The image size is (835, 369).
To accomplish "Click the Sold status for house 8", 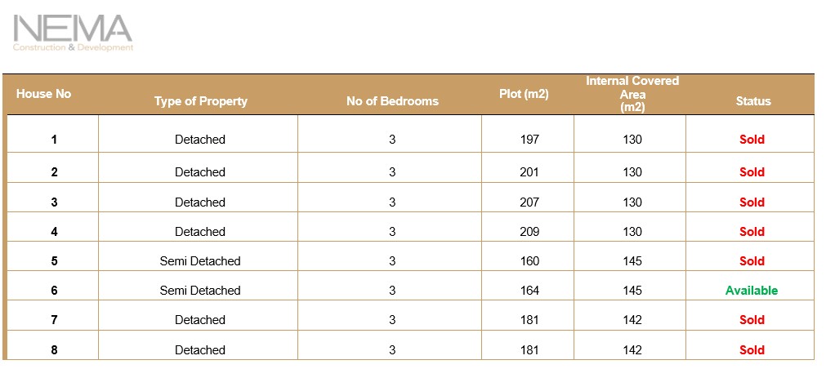I will [x=752, y=350].
